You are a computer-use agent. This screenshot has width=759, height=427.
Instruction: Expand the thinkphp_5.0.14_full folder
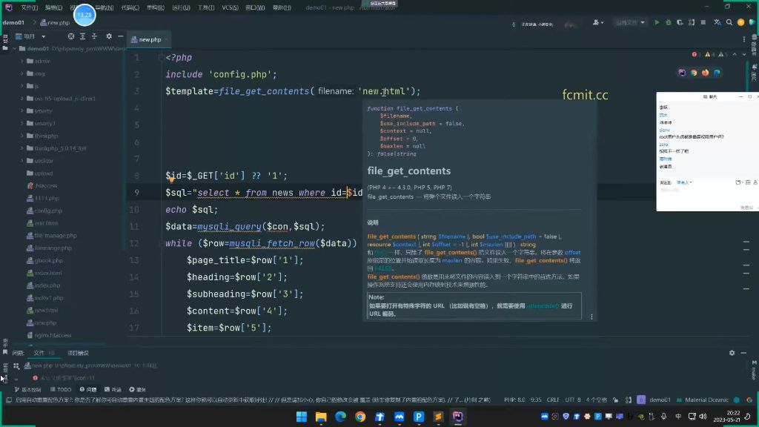pyautogui.click(x=21, y=148)
